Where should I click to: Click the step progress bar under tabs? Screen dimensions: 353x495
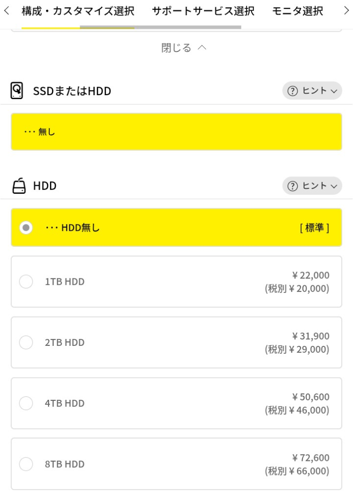pyautogui.click(x=131, y=27)
